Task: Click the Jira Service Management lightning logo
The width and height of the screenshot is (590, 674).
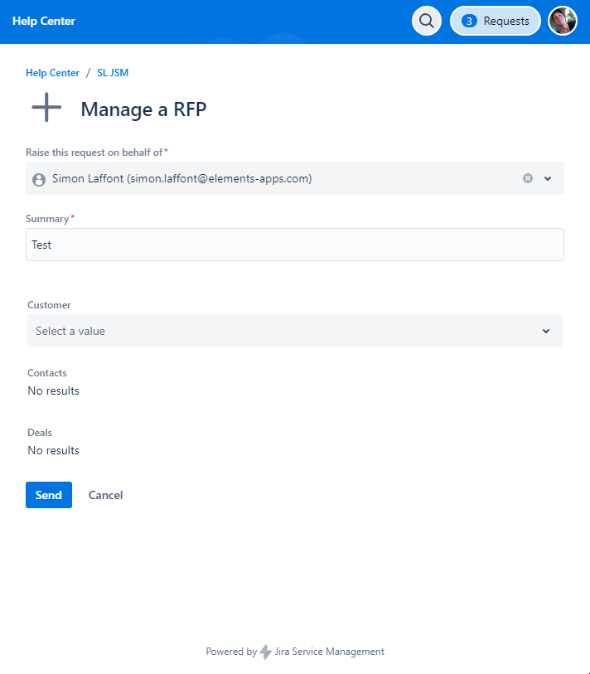Action: click(x=265, y=652)
